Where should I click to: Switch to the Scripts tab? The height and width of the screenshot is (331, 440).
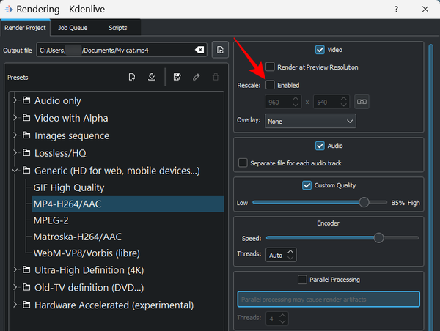pyautogui.click(x=118, y=28)
